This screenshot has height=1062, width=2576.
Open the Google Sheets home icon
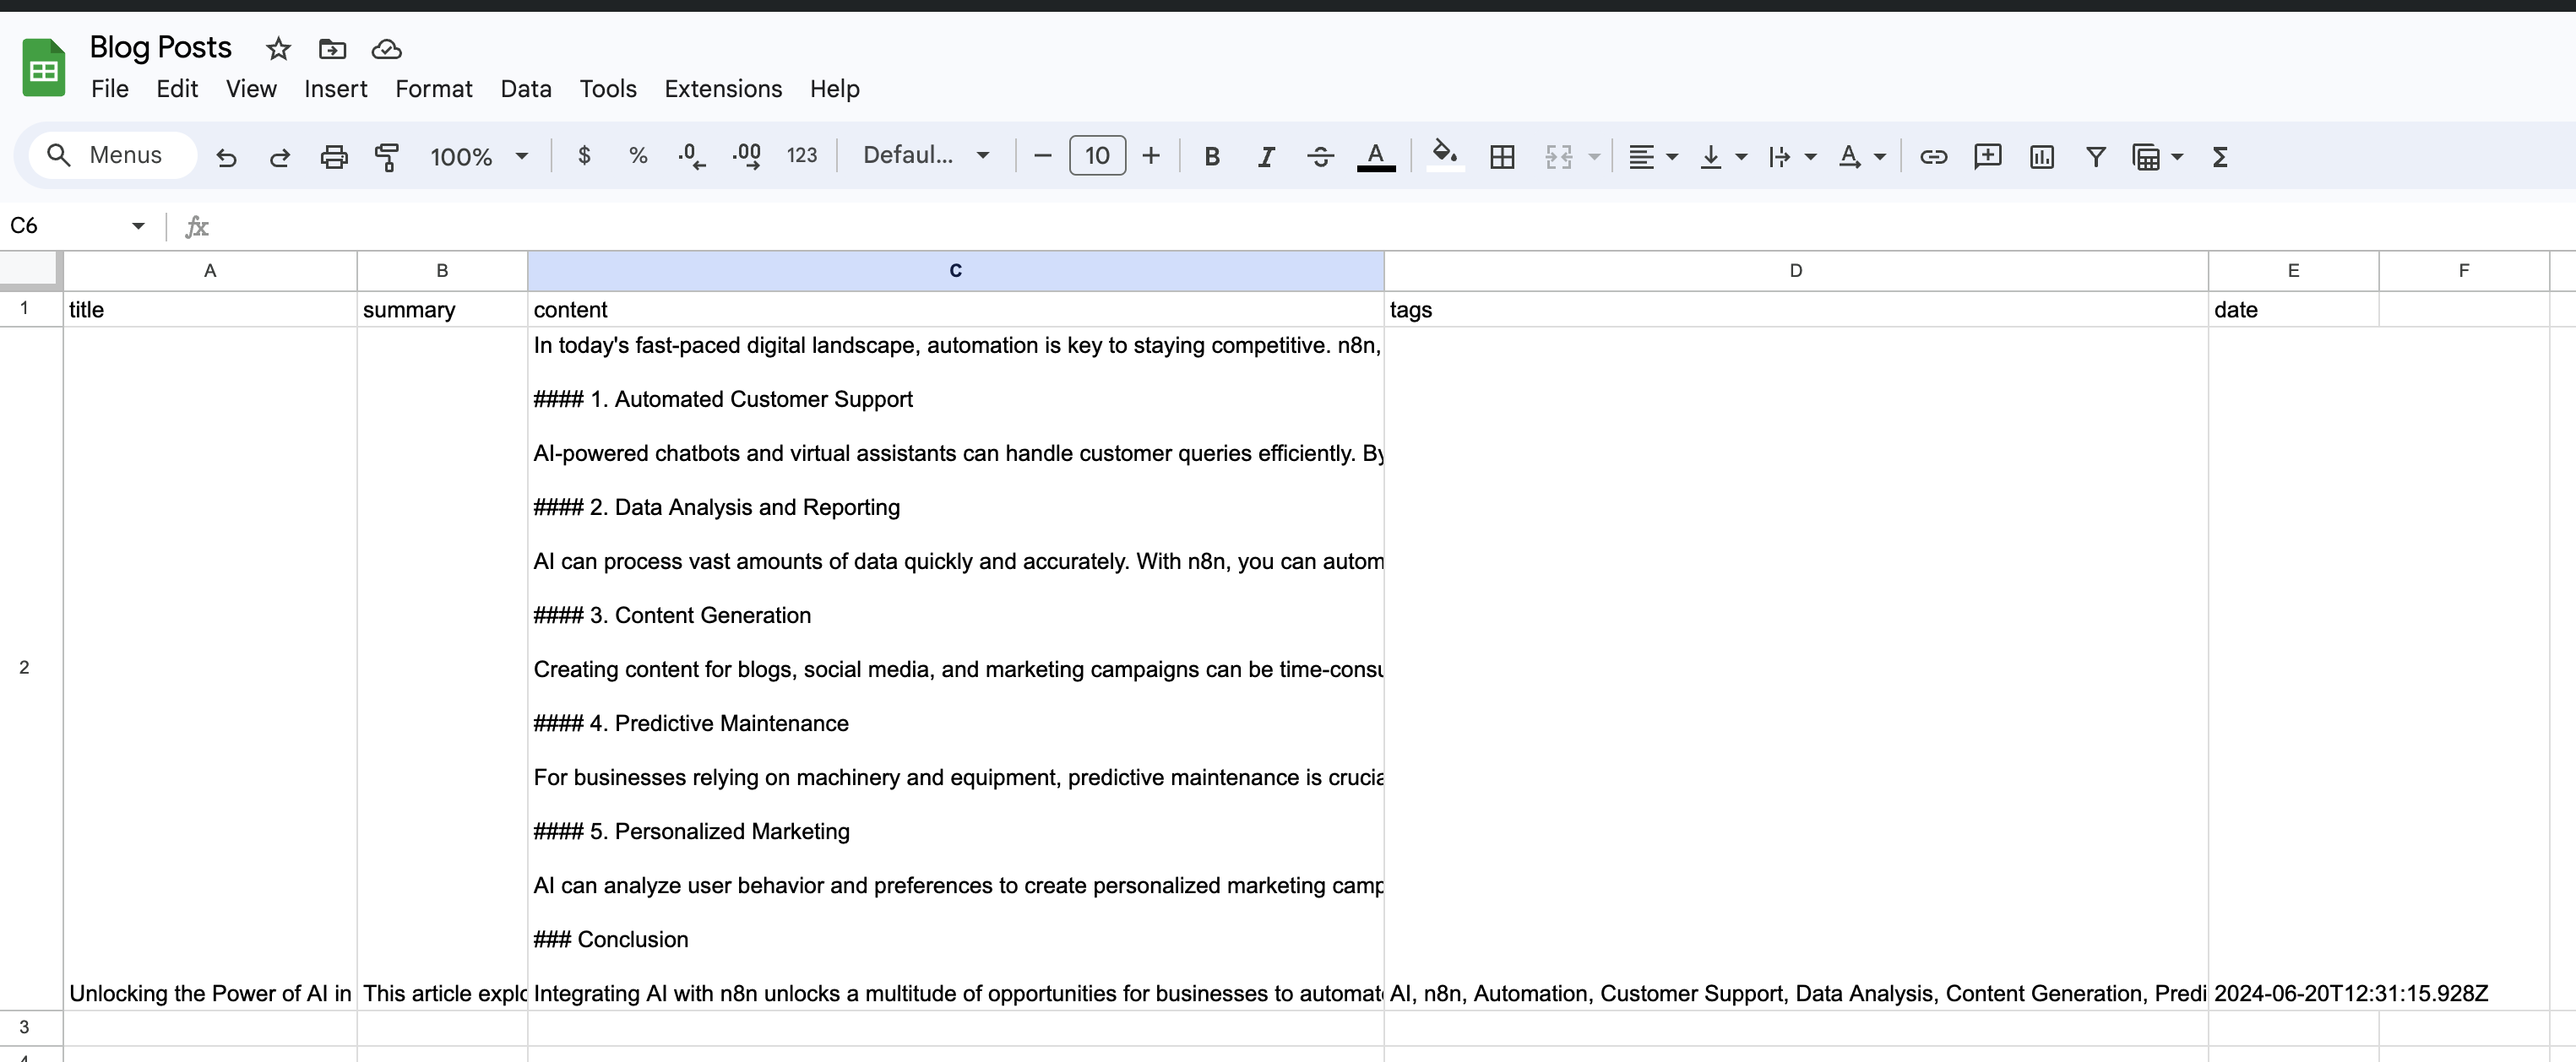[x=43, y=68]
